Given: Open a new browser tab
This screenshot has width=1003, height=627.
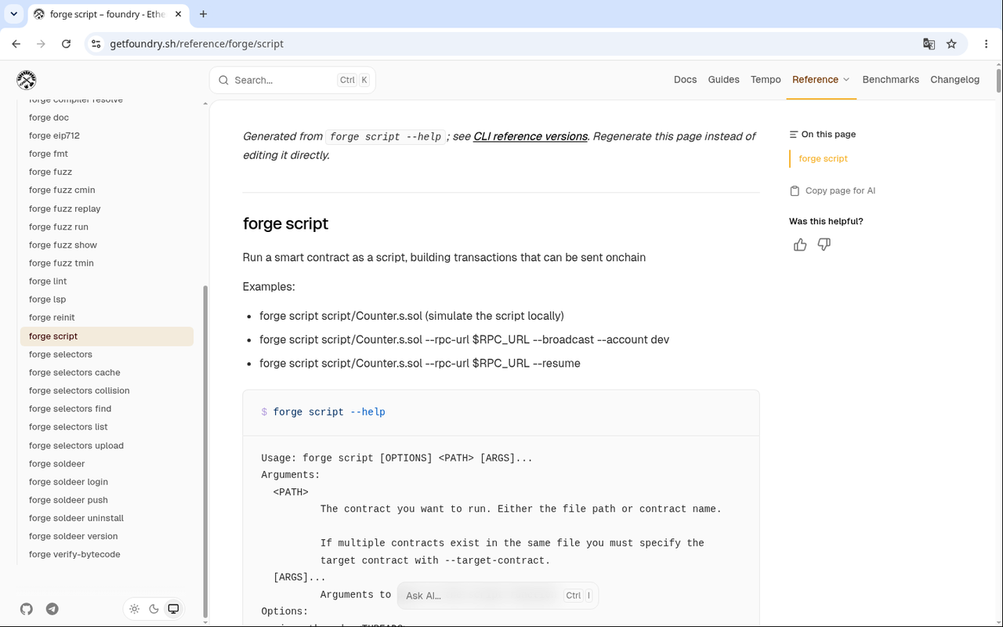Looking at the screenshot, I should (x=204, y=14).
